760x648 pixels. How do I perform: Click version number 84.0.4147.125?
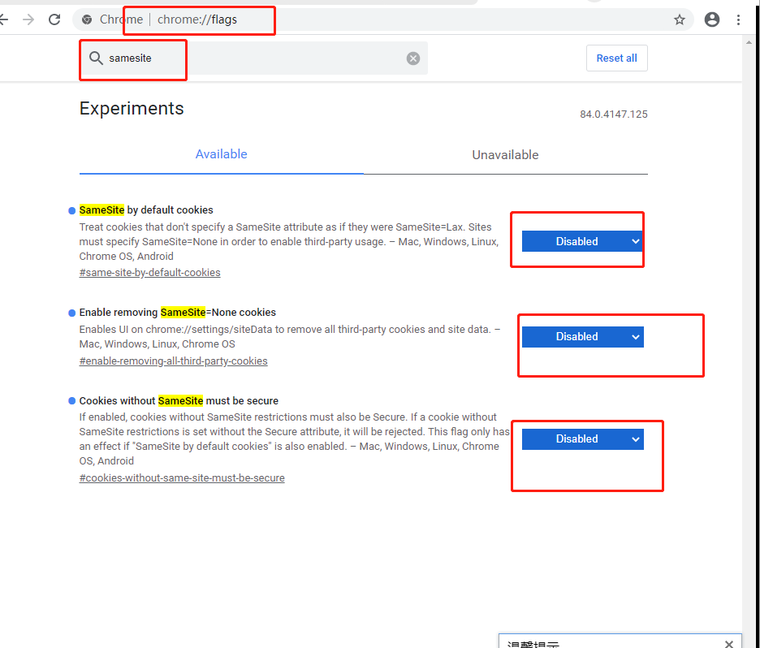[613, 114]
